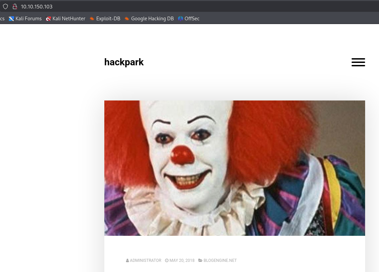Click the tracking protection shield icon

[5, 6]
